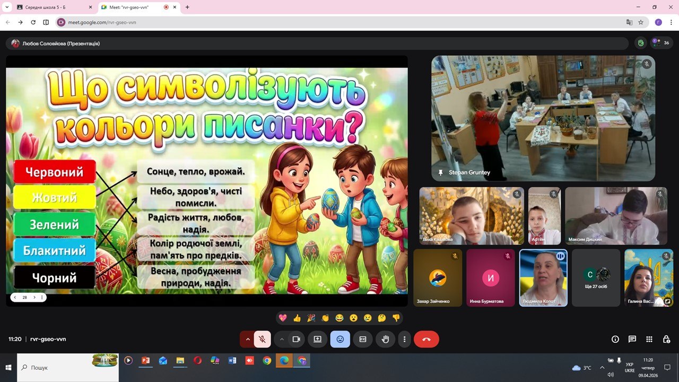This screenshot has width=679, height=382.
Task: Send the thumbs up emoji reaction
Action: click(297, 318)
